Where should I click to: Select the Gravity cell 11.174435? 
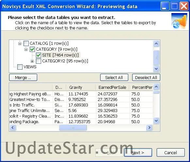[x=81, y=94]
